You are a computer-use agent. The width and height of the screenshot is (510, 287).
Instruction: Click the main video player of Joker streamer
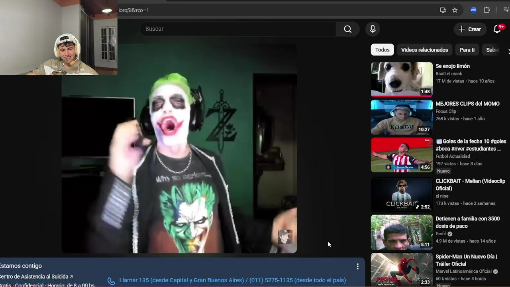179,148
